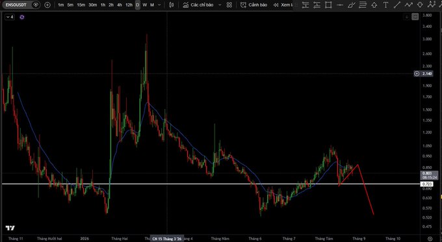Click the Tháng 10 time axis label
442x242 pixels.
point(393,239)
